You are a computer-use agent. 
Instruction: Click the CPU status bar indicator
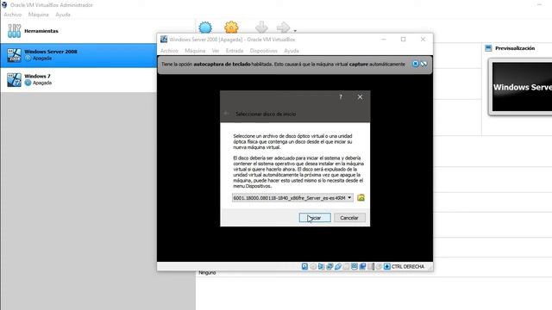click(371, 266)
